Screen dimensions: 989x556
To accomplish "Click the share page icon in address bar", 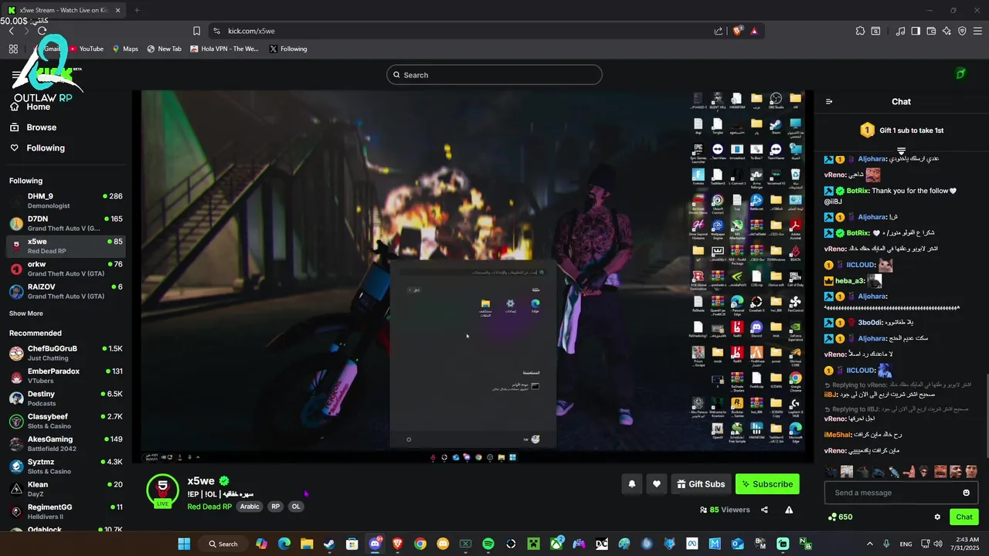I will point(719,31).
